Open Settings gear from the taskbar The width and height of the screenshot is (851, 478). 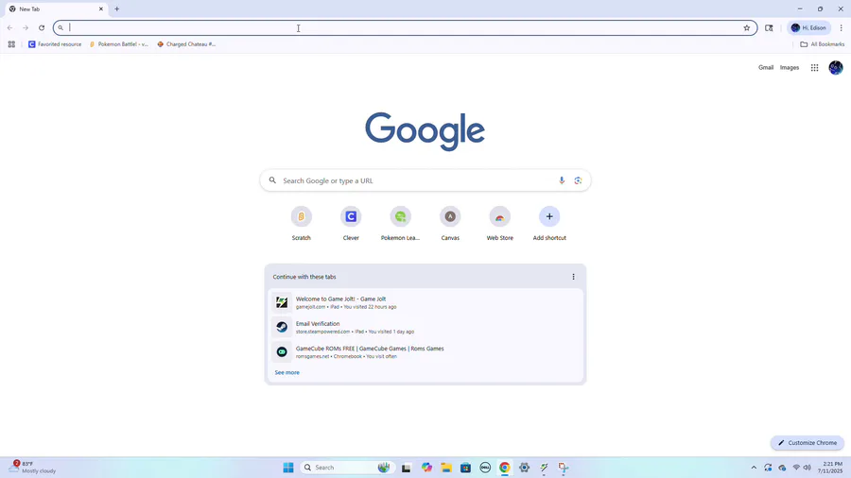[x=524, y=468]
